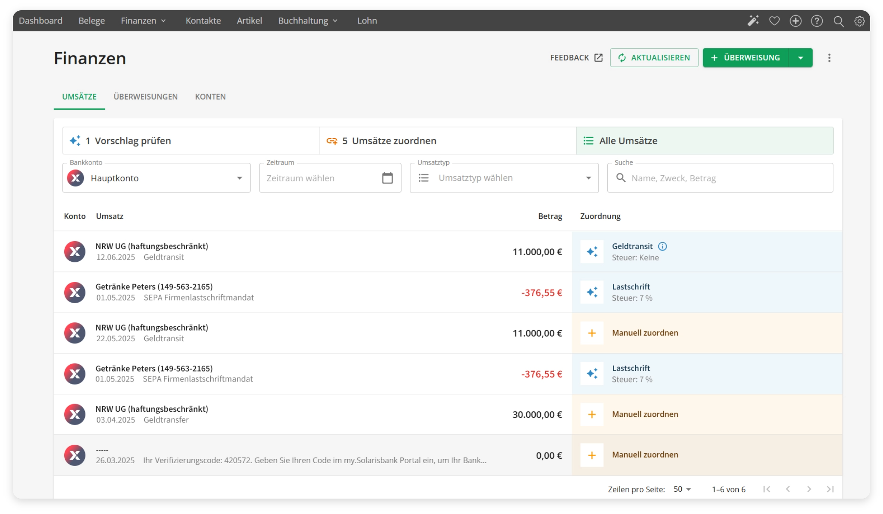Screen dimensions: 883x514
Task: Click plus icon for 30.000,00 € transaction
Action: (x=592, y=414)
